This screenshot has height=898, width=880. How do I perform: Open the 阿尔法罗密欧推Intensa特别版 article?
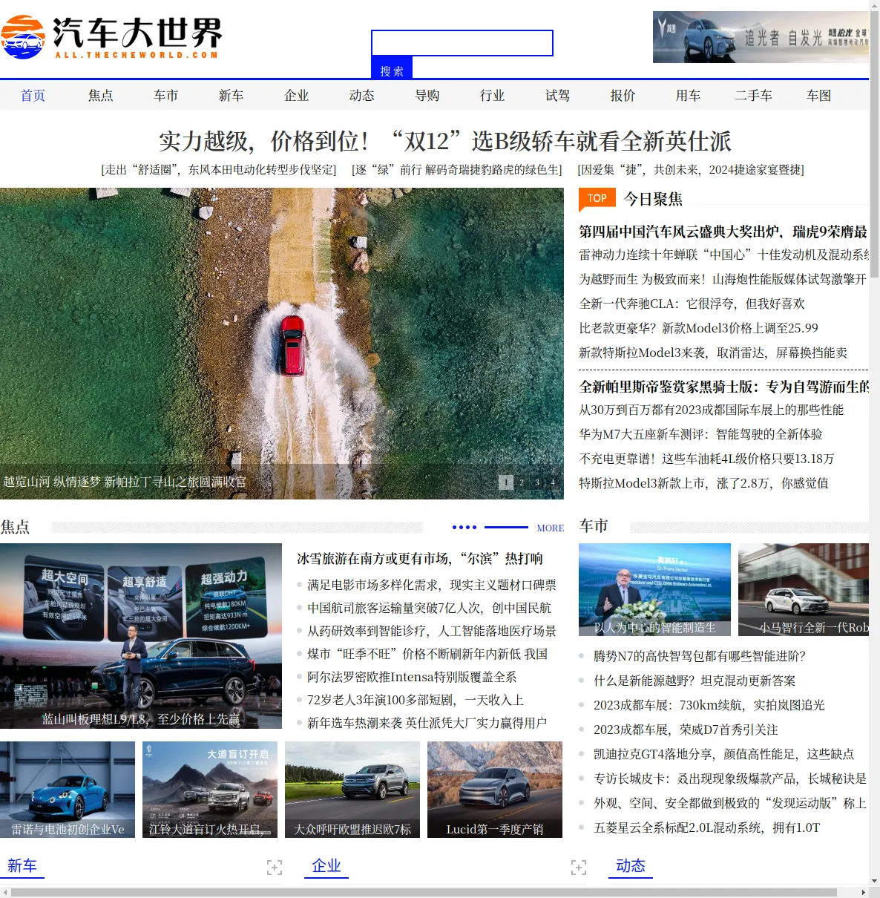[412, 677]
